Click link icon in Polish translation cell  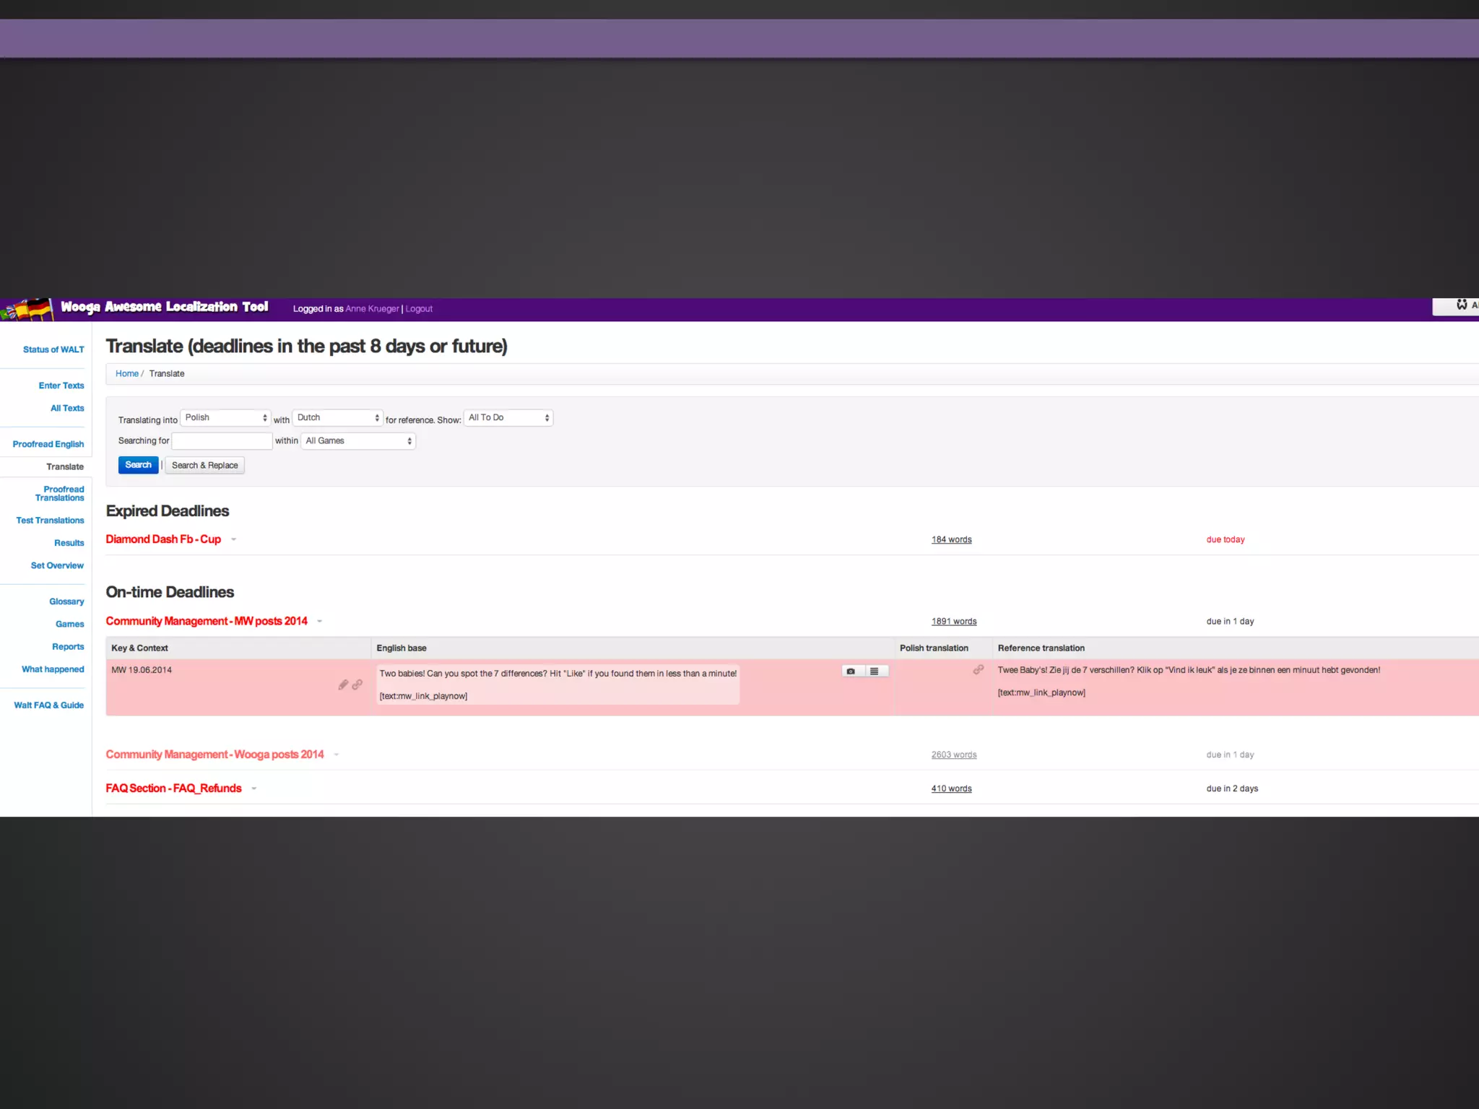click(x=978, y=670)
